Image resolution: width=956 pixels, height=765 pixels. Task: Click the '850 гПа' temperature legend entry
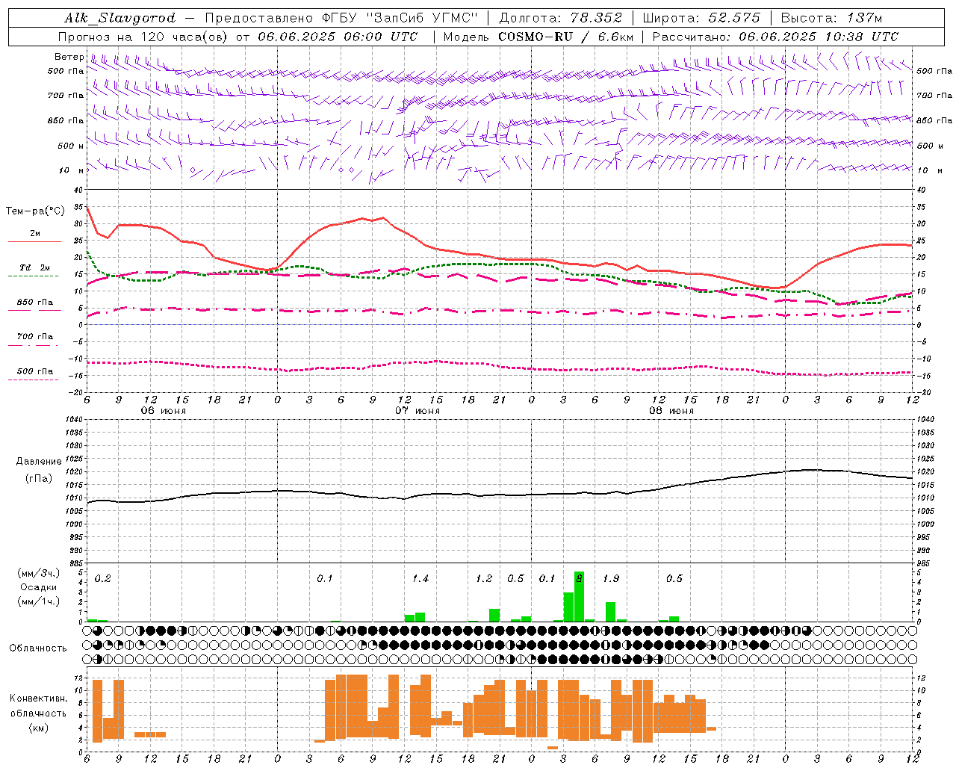click(x=35, y=303)
